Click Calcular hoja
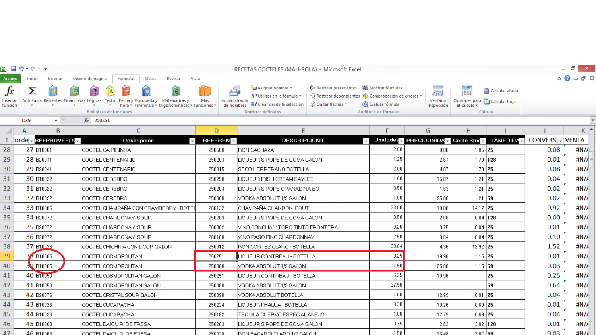Viewport: 596px width, 335px height. pos(499,102)
